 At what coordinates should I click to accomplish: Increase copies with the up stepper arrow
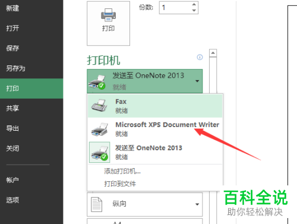[194, 4]
